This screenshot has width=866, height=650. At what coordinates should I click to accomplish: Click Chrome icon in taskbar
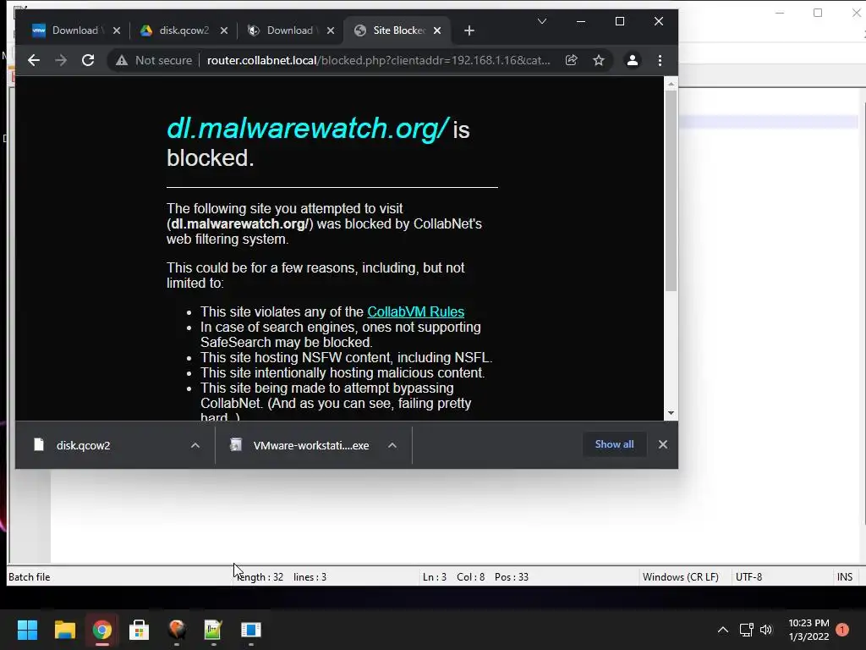101,630
